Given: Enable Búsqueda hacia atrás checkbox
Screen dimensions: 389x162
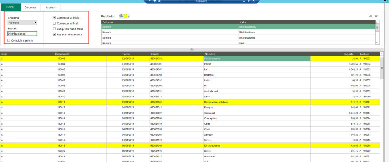Looking at the screenshot, I should point(54,29).
